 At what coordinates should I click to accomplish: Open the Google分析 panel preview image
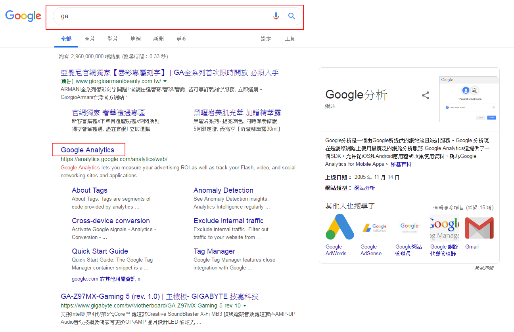click(x=469, y=99)
